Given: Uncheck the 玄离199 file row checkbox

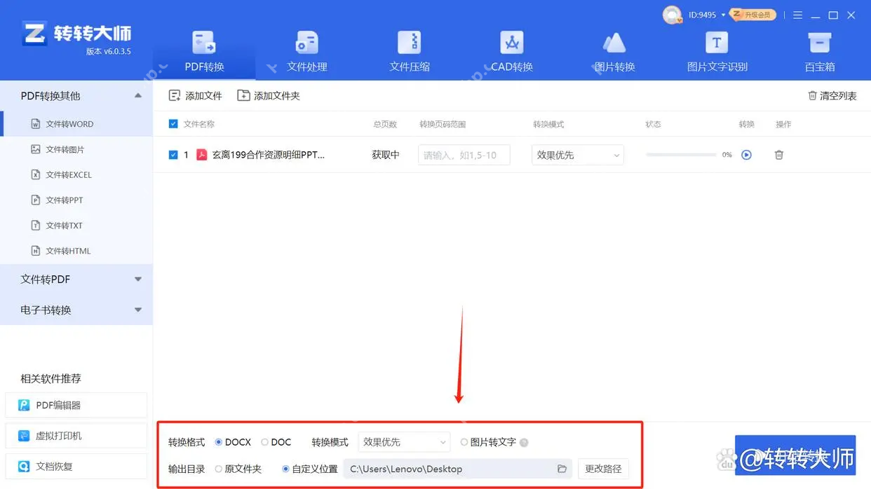Looking at the screenshot, I should pos(173,154).
